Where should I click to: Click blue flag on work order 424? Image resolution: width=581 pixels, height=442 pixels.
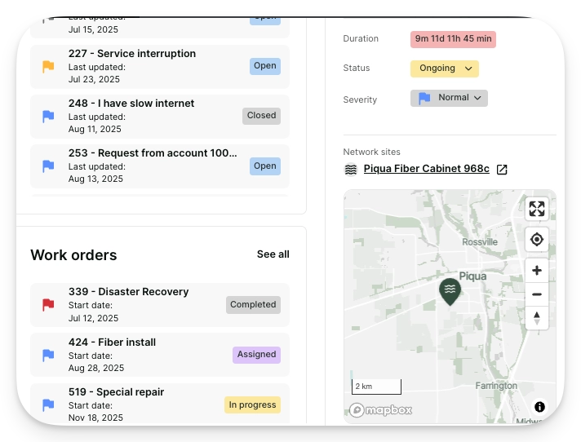tap(48, 355)
